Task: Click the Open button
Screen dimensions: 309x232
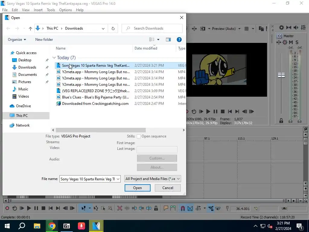Action: coord(138,188)
